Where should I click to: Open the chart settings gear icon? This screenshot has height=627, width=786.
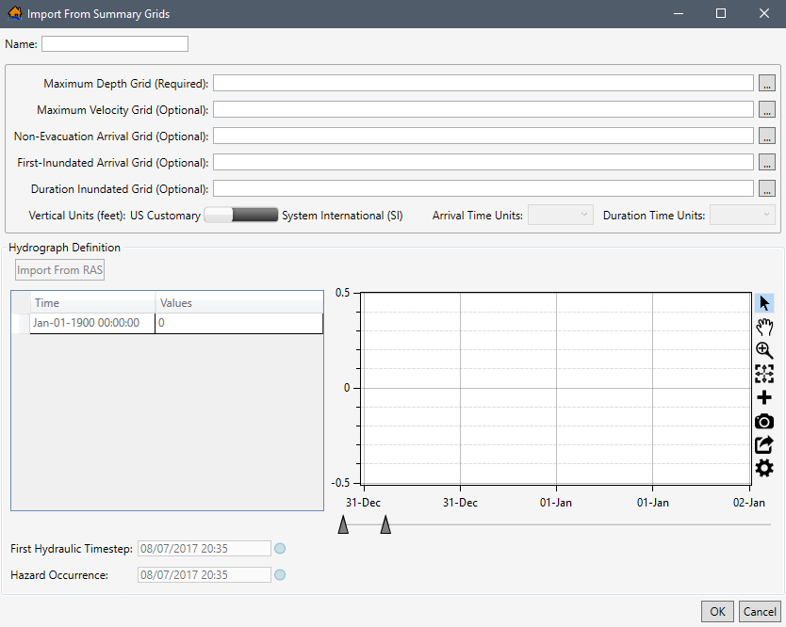[764, 468]
